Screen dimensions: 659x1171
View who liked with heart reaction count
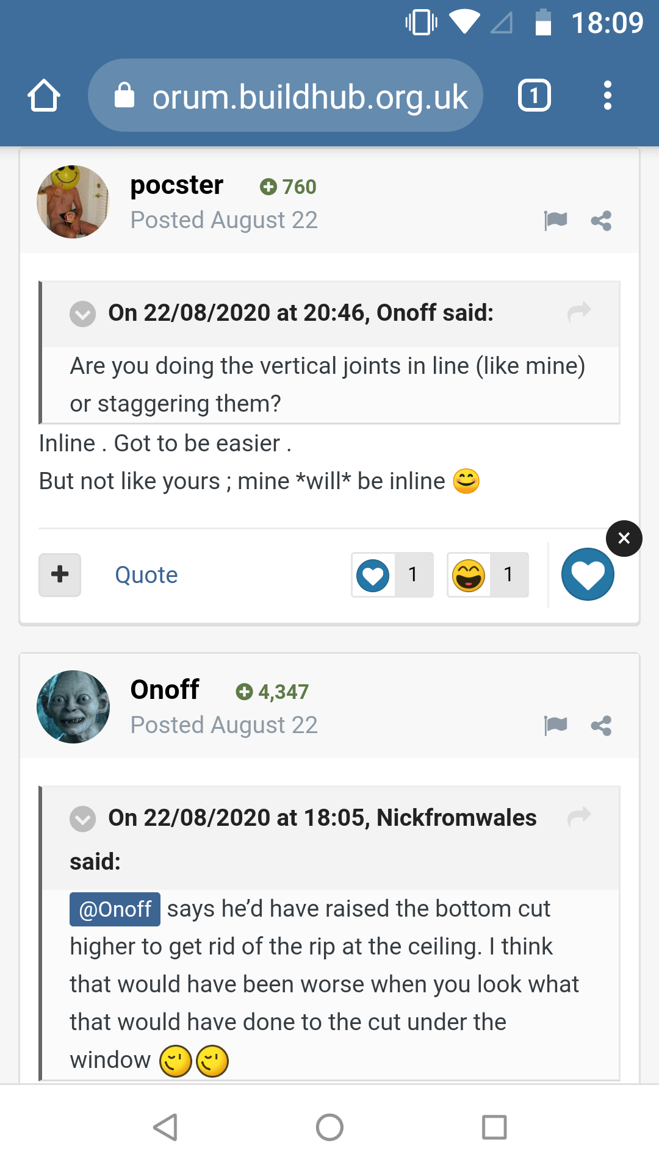click(392, 575)
